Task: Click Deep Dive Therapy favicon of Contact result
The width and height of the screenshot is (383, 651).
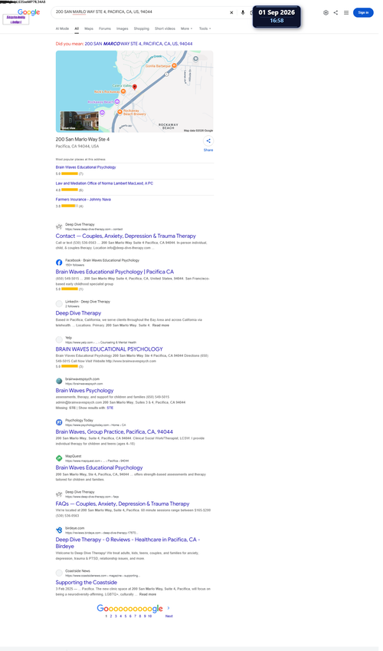Action: pos(59,226)
